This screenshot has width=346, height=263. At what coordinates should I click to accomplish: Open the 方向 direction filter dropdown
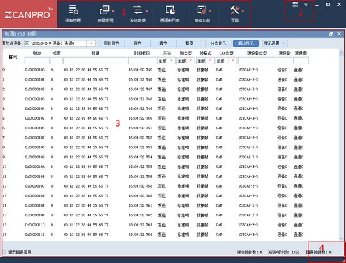pyautogui.click(x=171, y=60)
